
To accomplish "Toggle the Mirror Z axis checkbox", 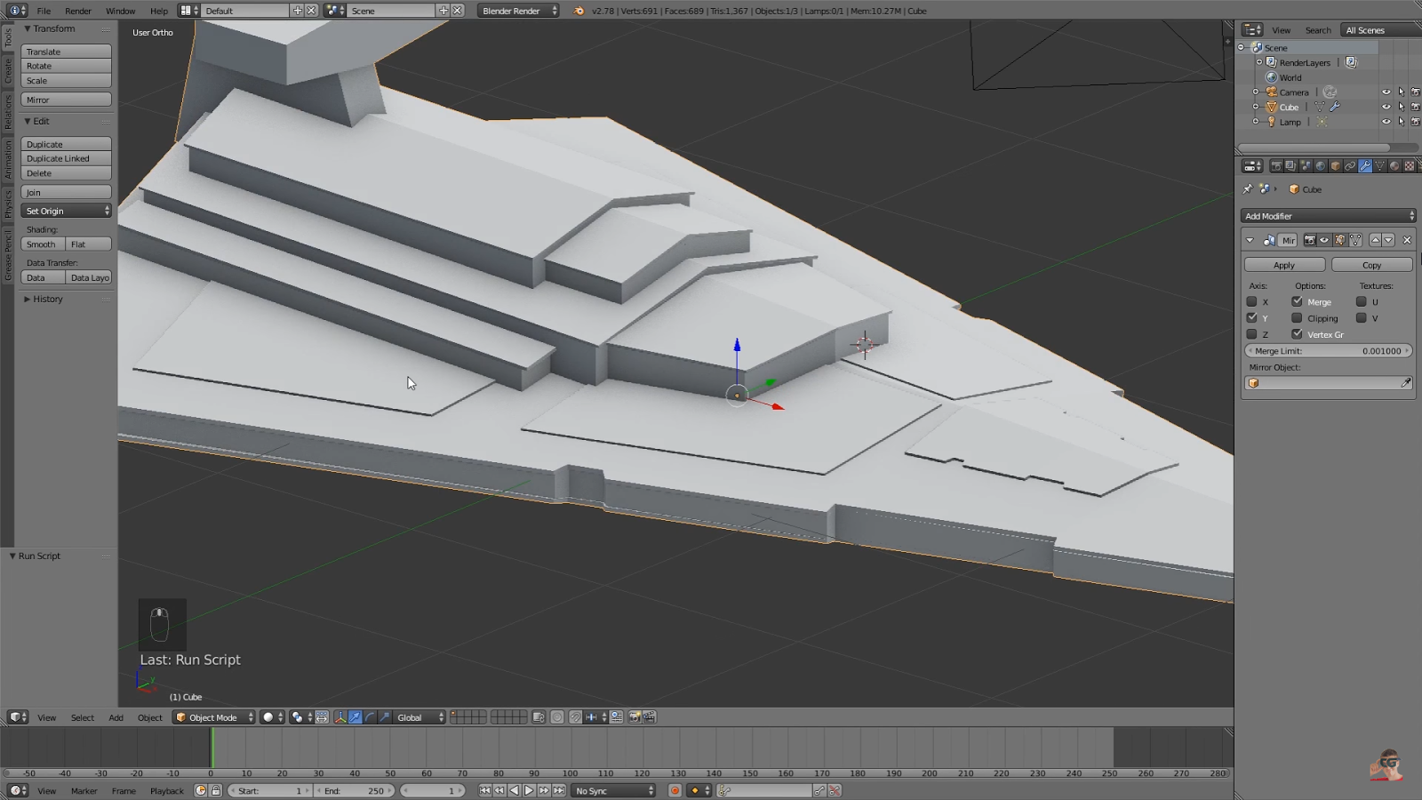I will (x=1252, y=334).
